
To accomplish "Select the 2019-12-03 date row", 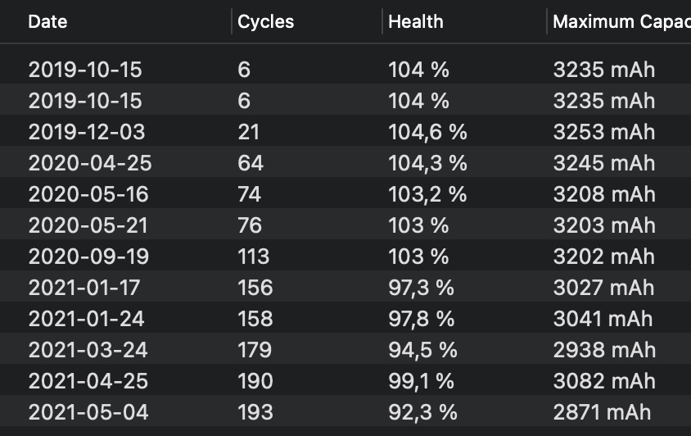I will [85, 132].
